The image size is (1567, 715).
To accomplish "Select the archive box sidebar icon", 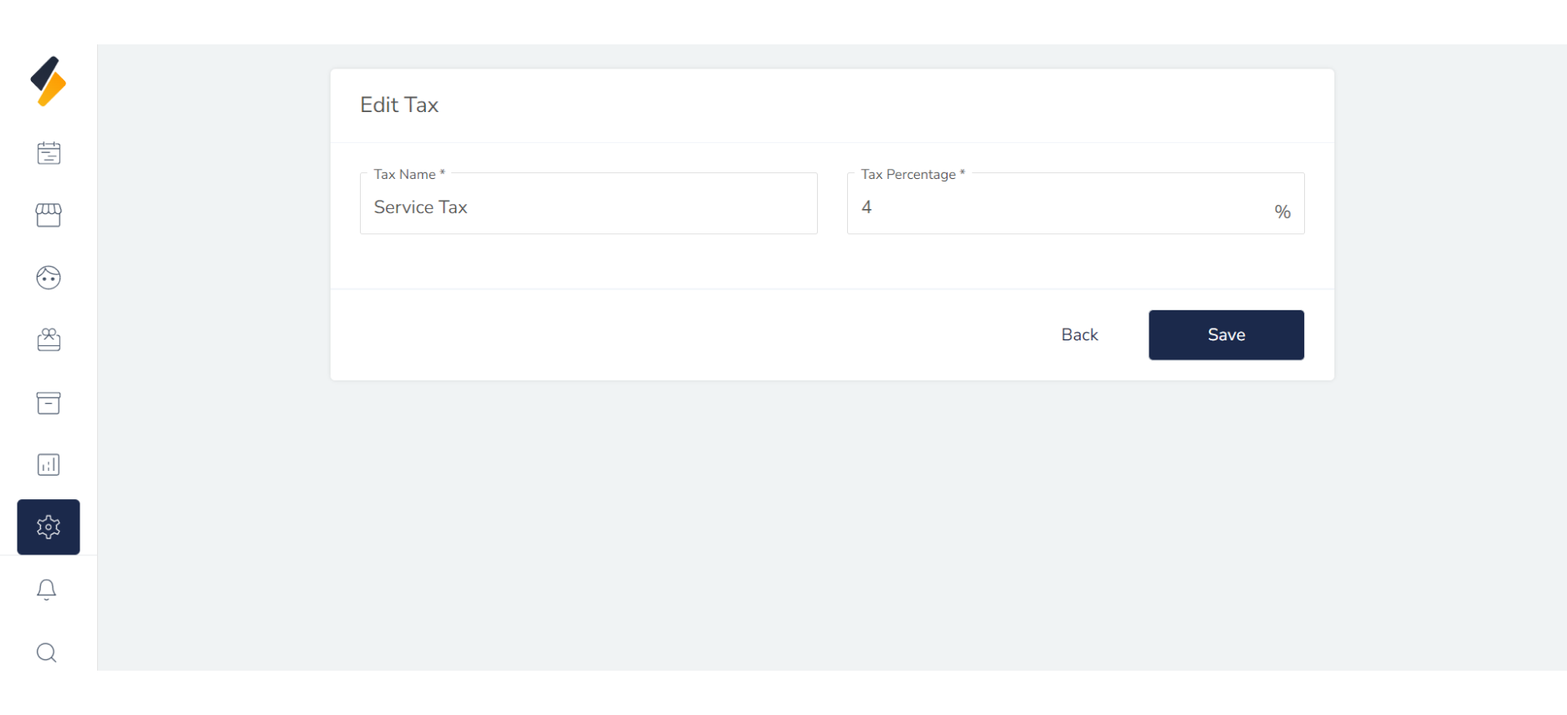I will tap(49, 402).
